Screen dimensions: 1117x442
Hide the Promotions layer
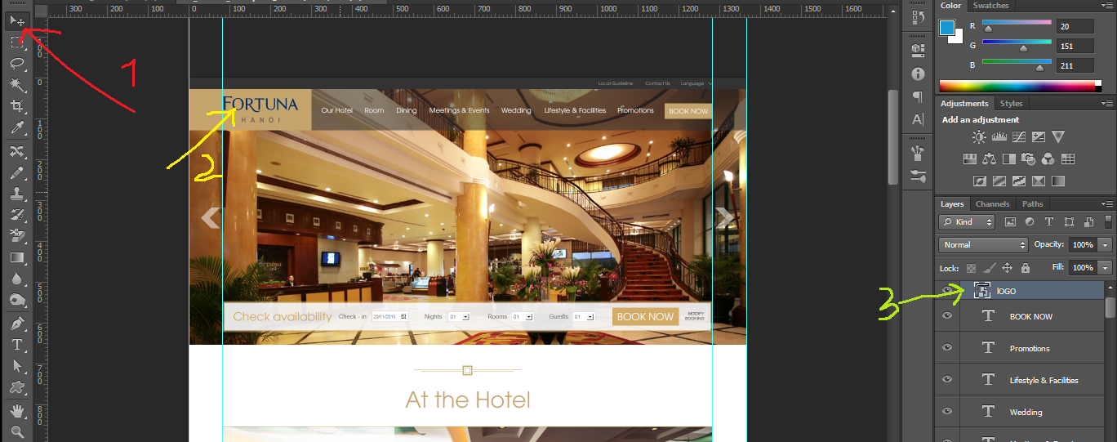[x=947, y=348]
